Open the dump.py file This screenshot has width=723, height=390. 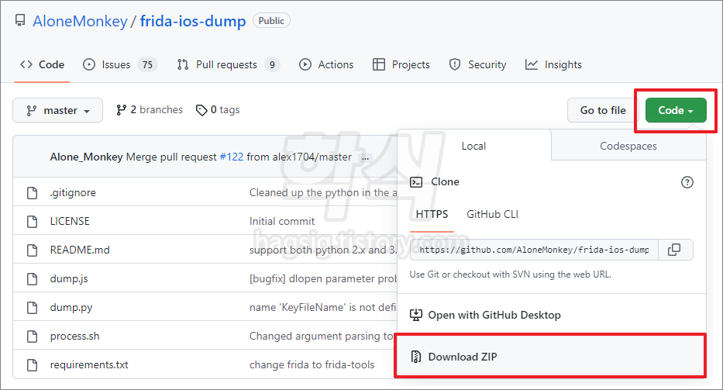click(x=71, y=307)
